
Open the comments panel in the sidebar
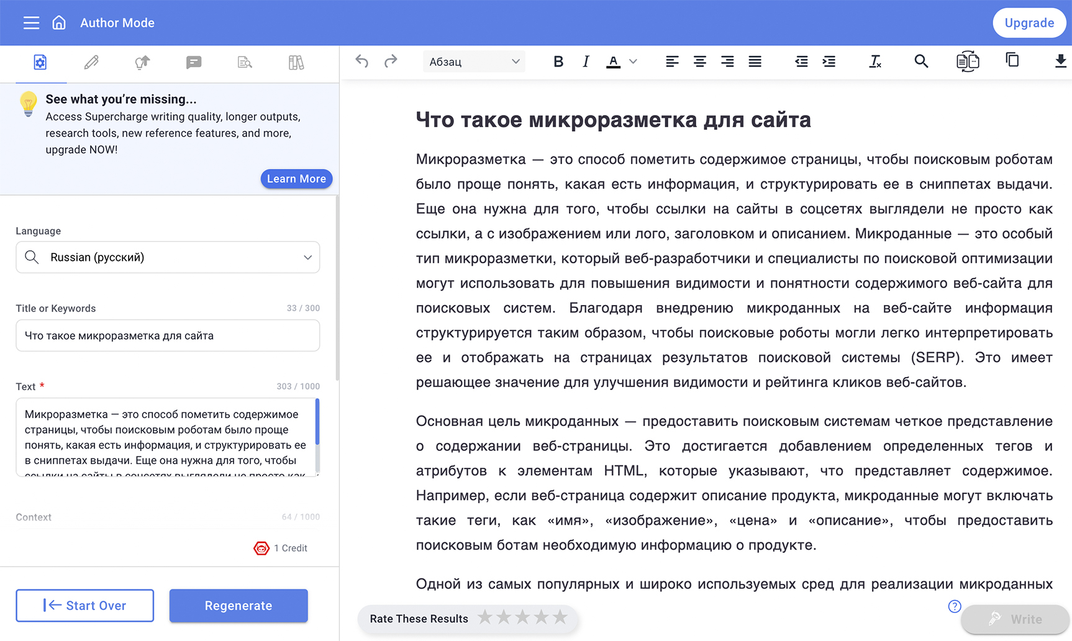[x=194, y=62]
